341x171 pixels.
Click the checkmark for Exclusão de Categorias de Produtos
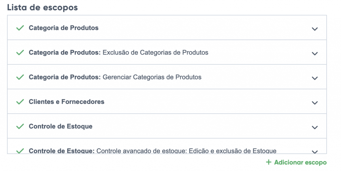[x=20, y=52]
